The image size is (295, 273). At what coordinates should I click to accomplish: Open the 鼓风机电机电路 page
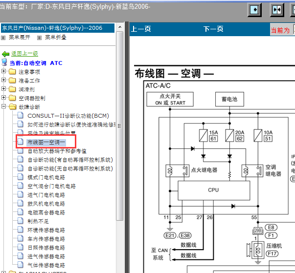click(46, 204)
